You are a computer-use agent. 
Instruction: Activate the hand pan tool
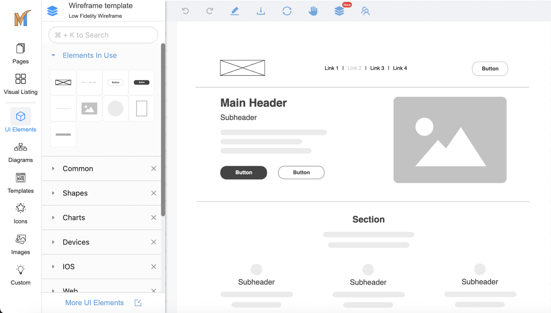pos(313,11)
